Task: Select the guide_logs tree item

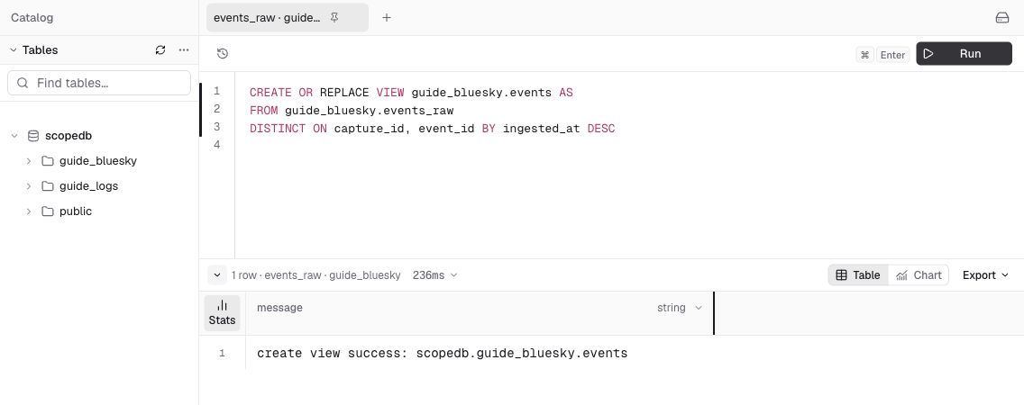Action: point(89,186)
